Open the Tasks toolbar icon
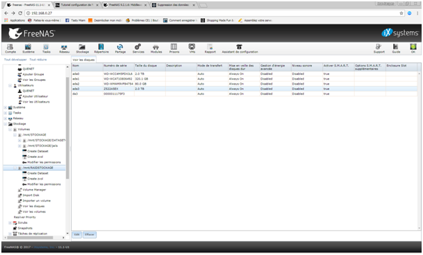The width and height of the screenshot is (423, 255). tap(46, 49)
